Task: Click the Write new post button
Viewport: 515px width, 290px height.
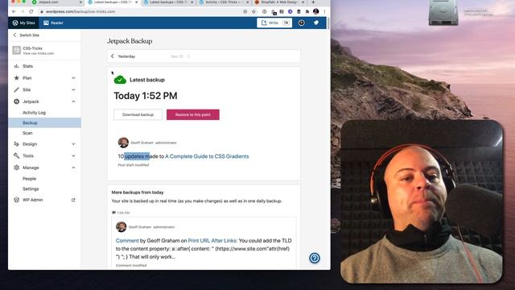Action: click(274, 23)
